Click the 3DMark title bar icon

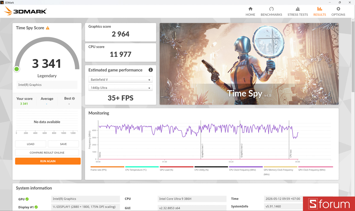pos(2,2)
